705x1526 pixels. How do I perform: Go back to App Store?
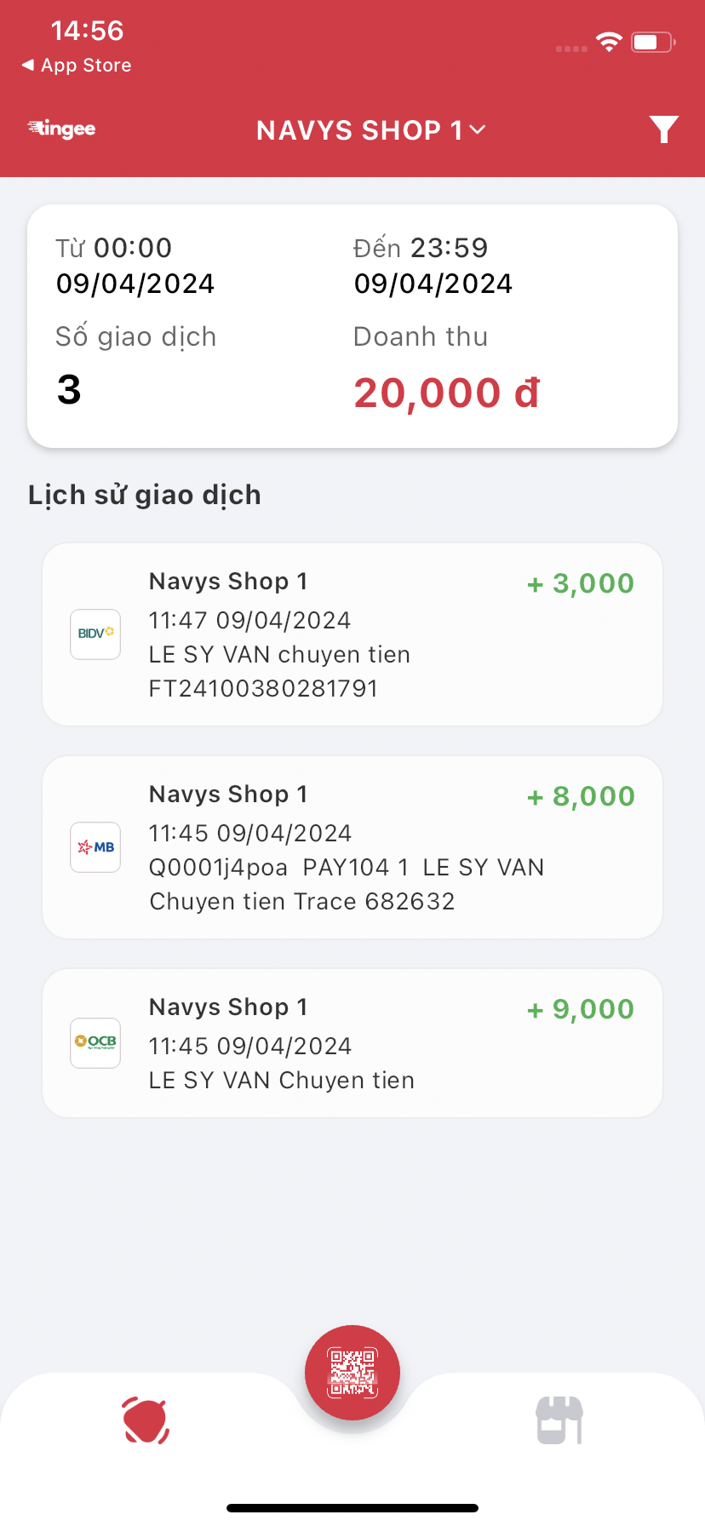pos(77,66)
